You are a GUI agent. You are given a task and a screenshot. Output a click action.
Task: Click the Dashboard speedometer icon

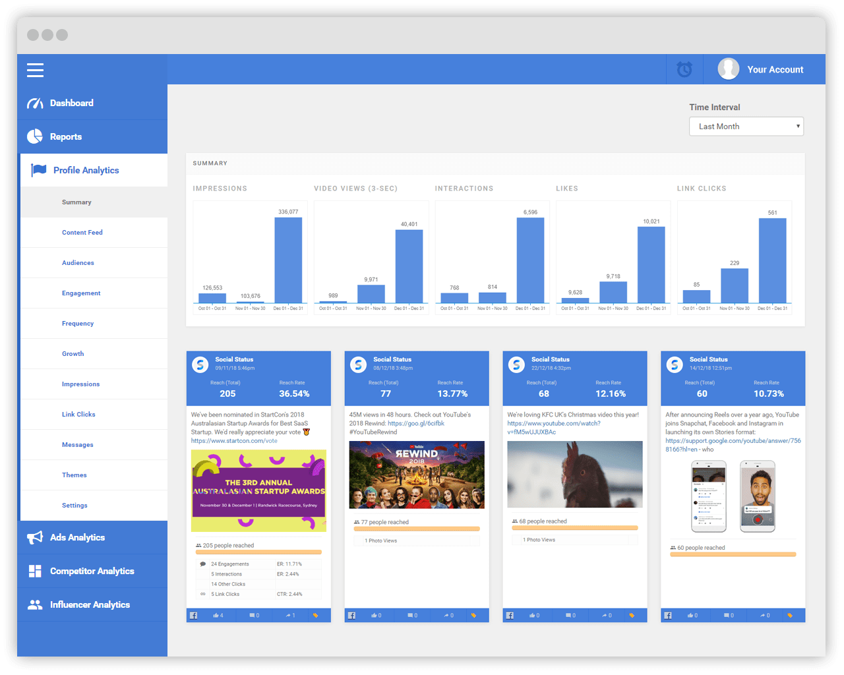point(35,103)
